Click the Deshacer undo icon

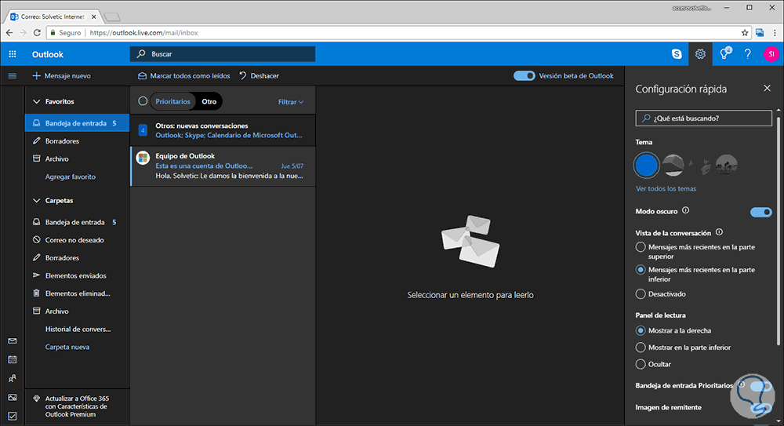pyautogui.click(x=242, y=75)
